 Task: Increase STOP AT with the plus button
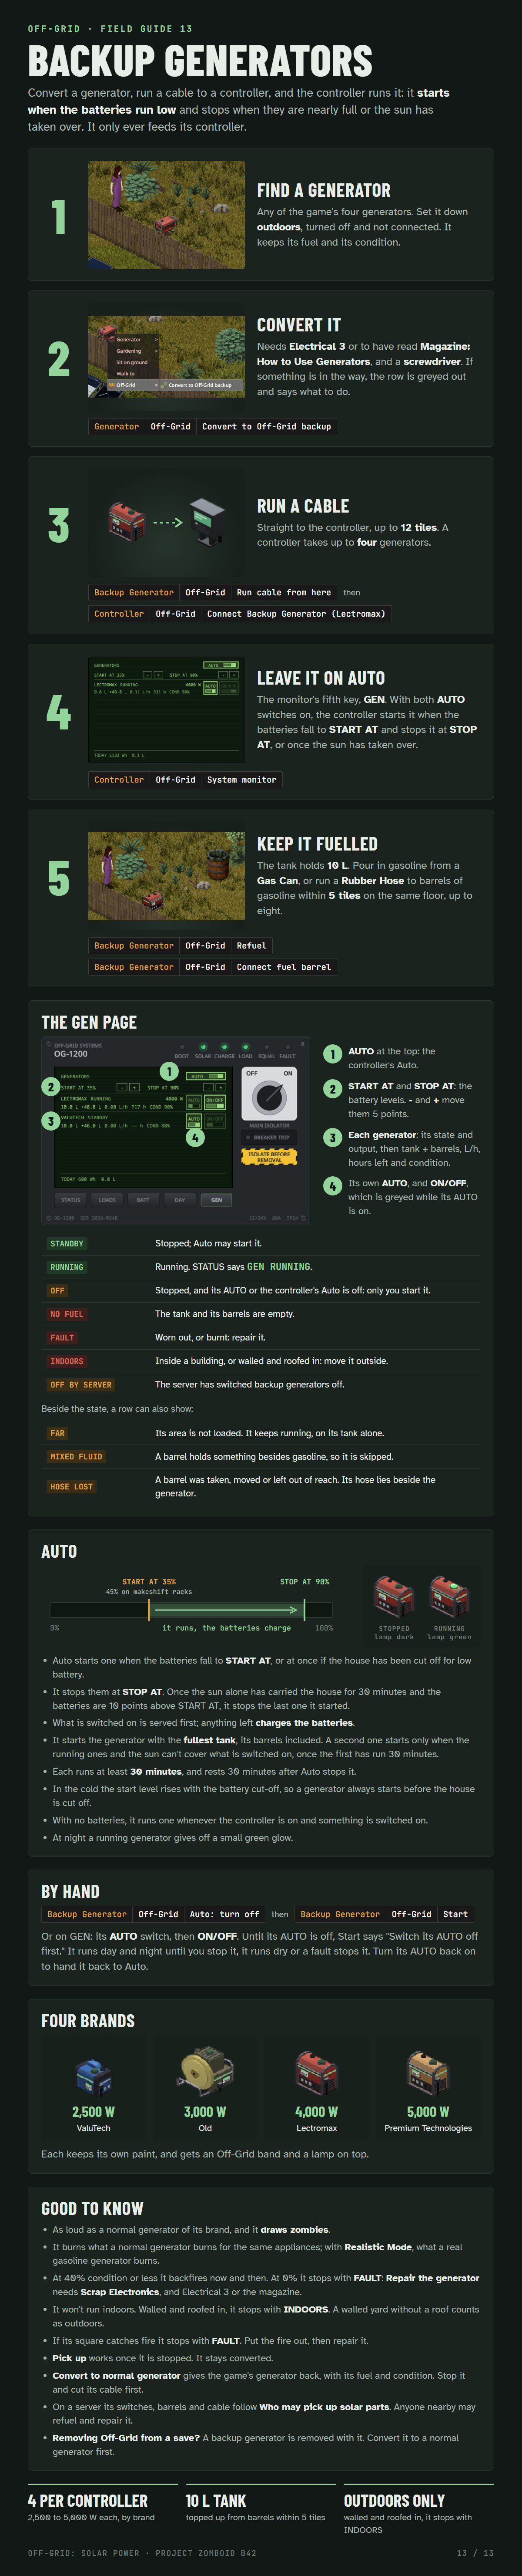tap(221, 1088)
